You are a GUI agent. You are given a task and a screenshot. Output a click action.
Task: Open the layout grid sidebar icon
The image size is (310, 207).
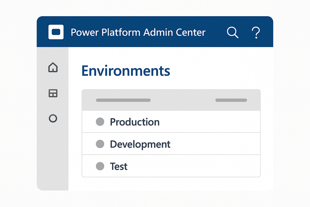[53, 93]
